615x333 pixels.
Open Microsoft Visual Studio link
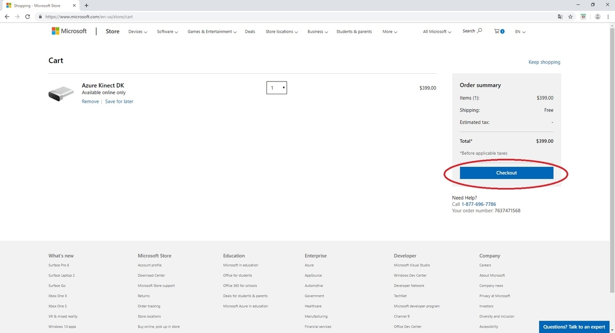(x=412, y=265)
